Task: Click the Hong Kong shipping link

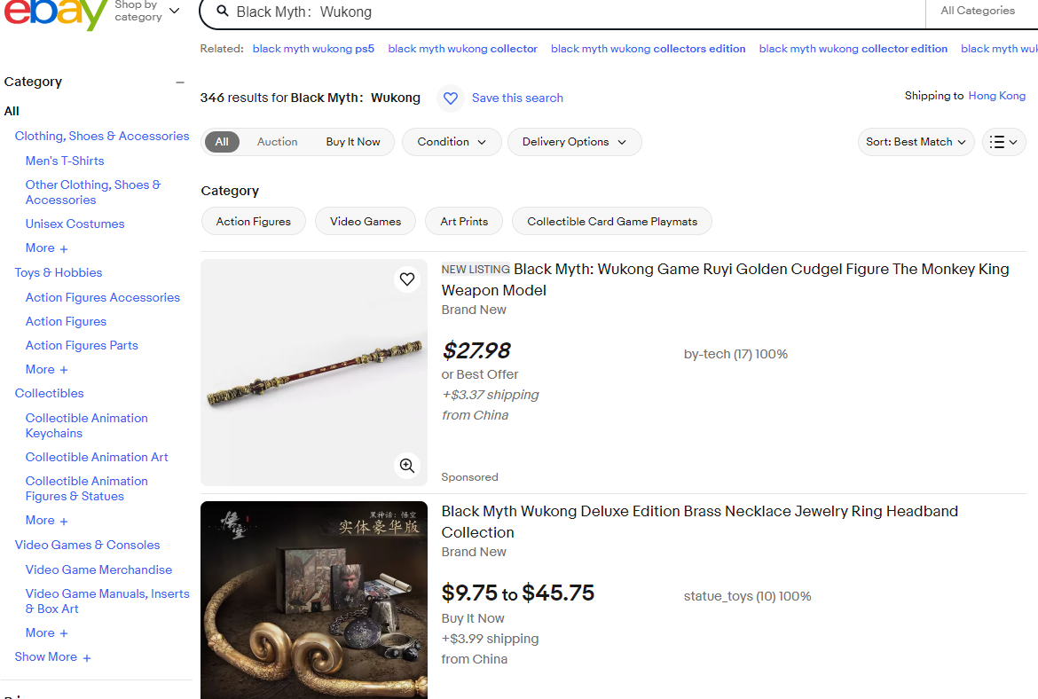Action: point(996,96)
